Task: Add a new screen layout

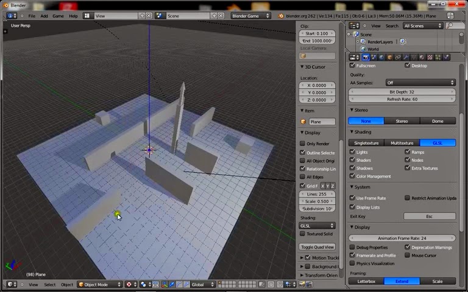Action: [x=142, y=16]
